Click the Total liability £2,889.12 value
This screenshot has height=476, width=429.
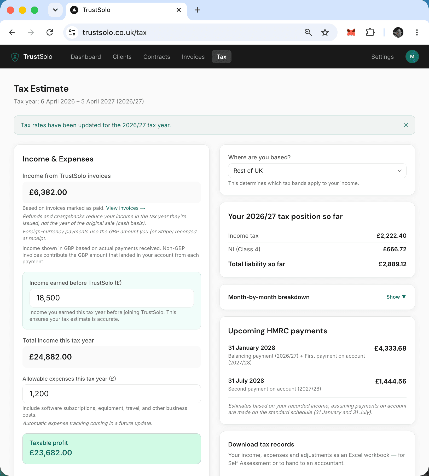coord(392,264)
